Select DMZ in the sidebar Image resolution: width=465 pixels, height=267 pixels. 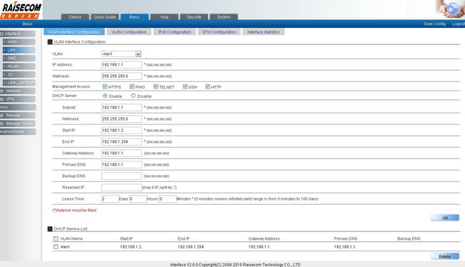tap(19, 58)
